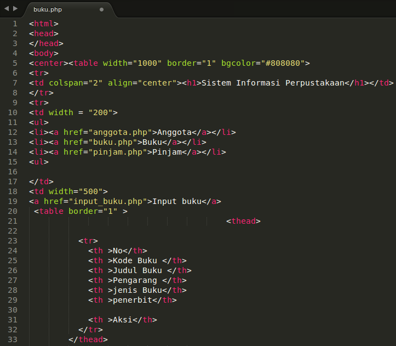Click the opening <thead> tag on line 21

[x=243, y=221]
